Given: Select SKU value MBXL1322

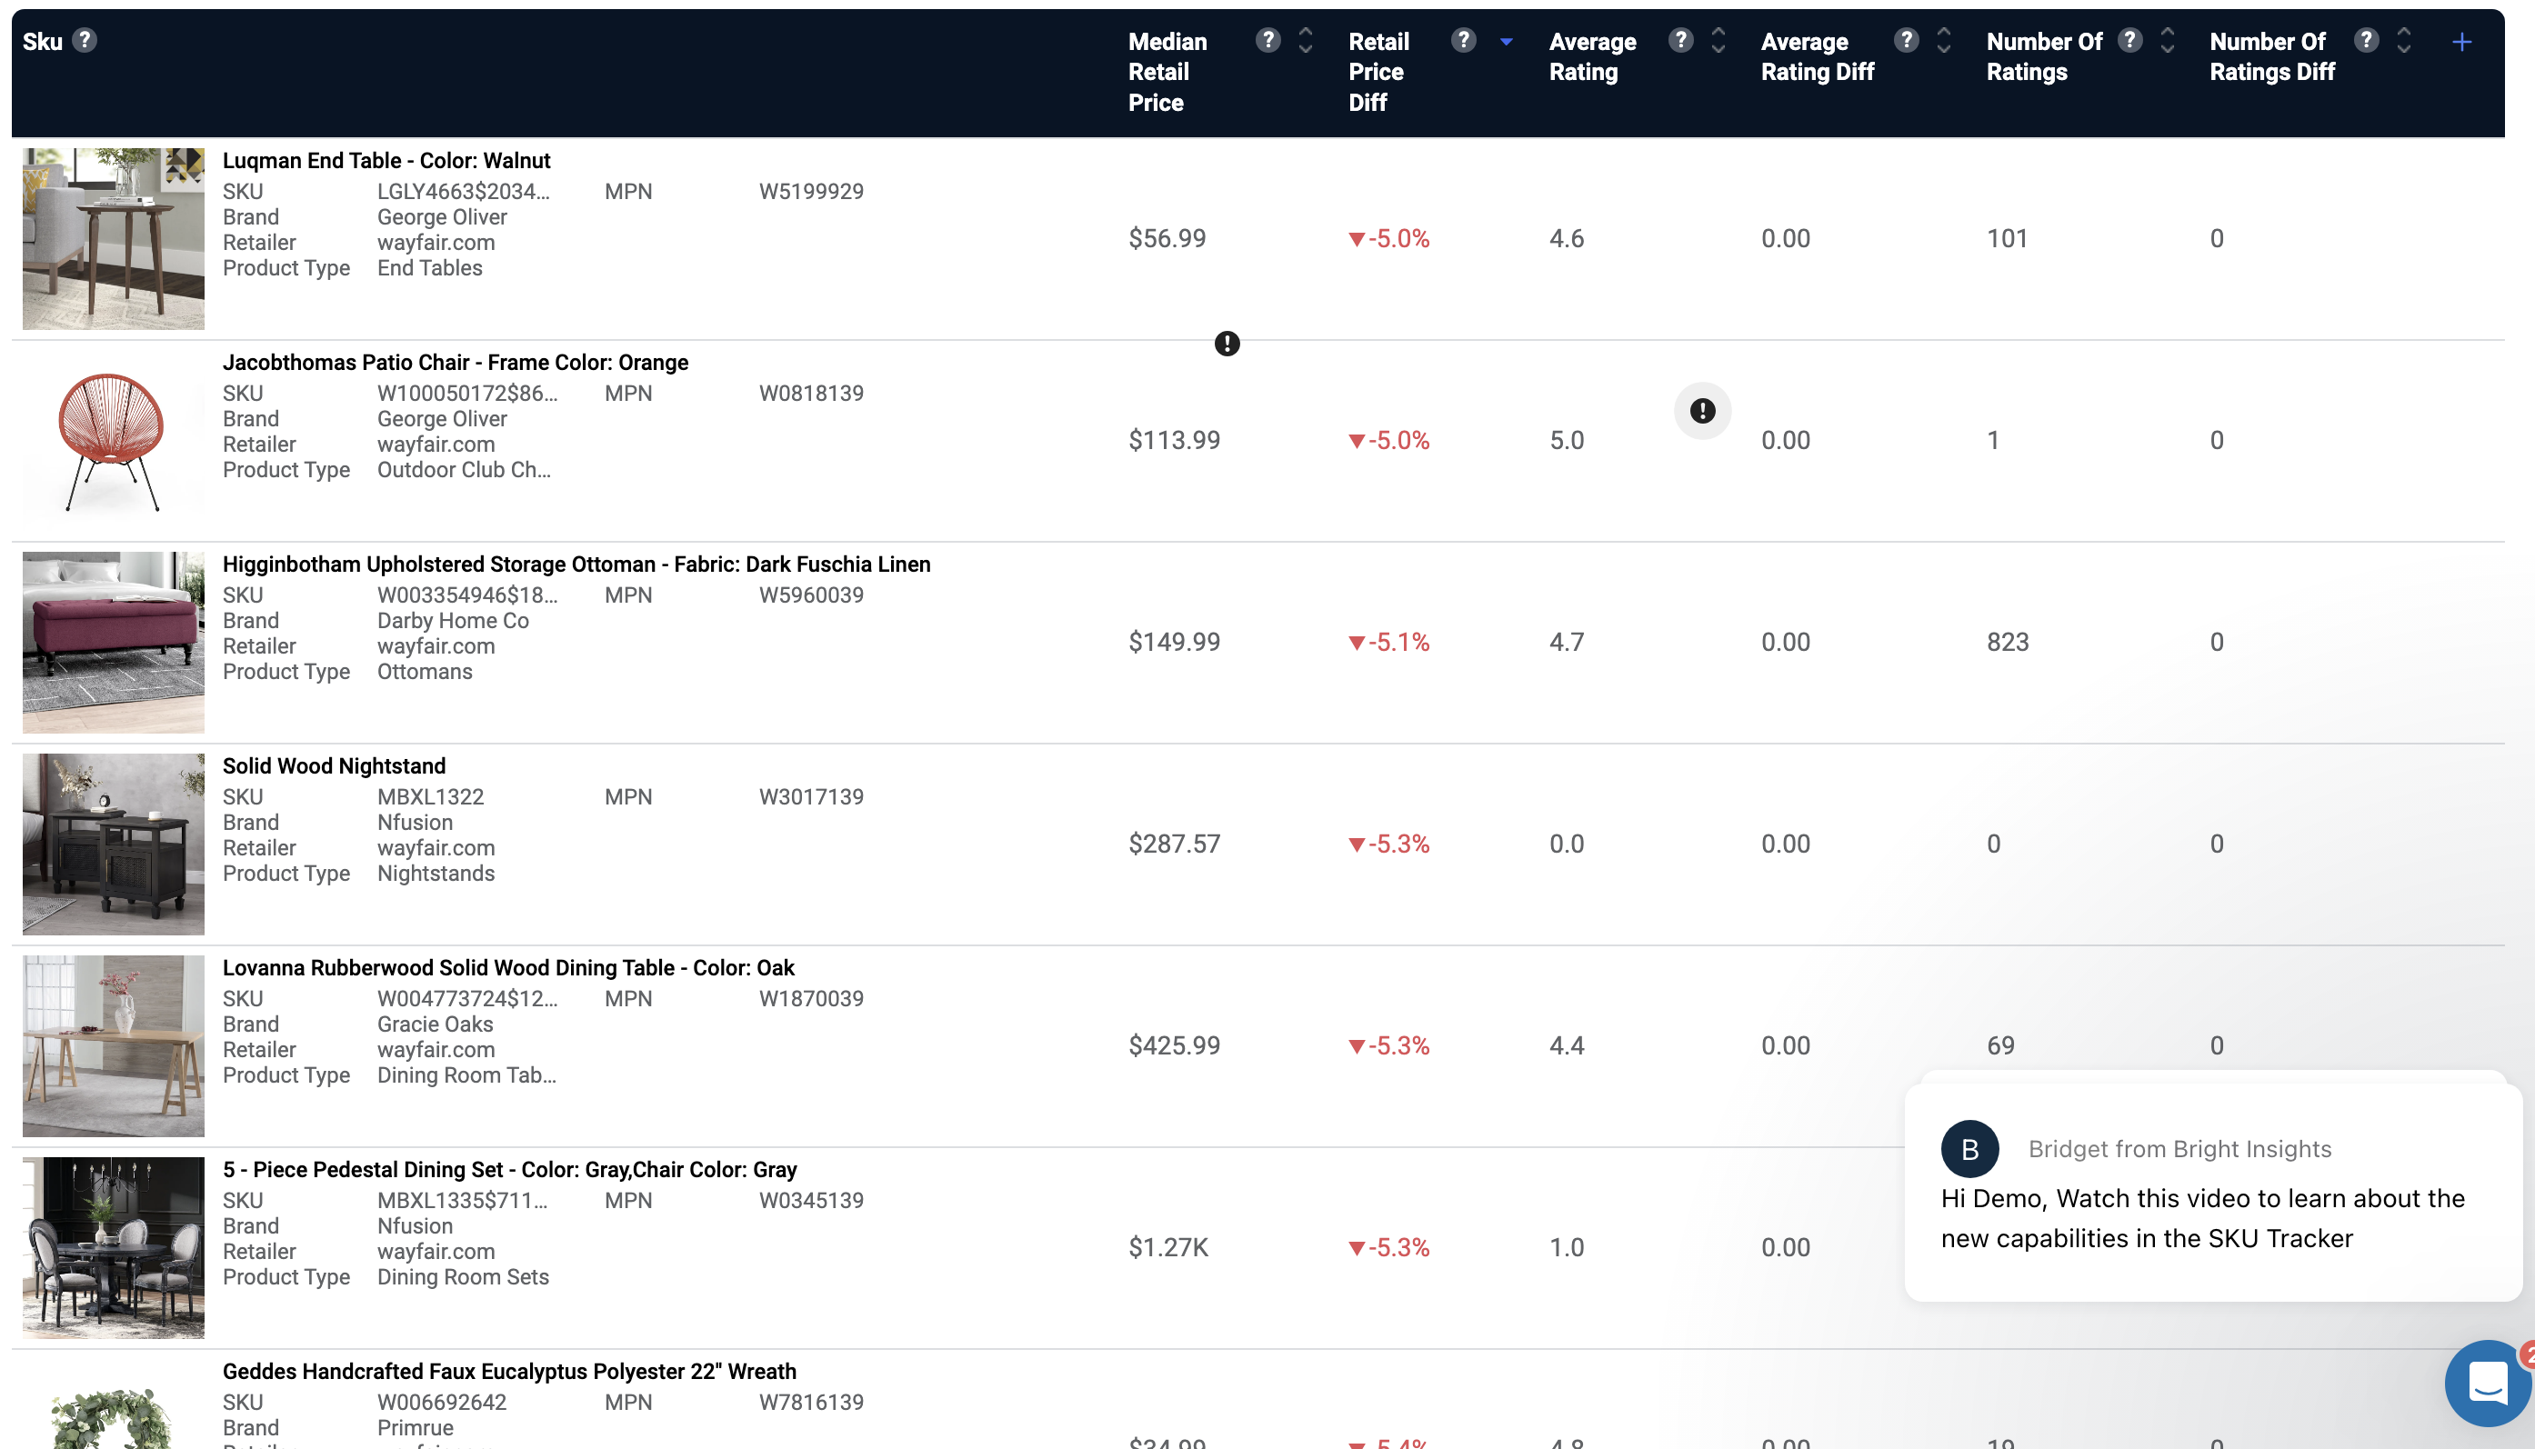Looking at the screenshot, I should click(430, 797).
